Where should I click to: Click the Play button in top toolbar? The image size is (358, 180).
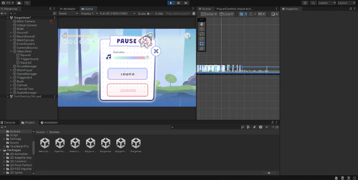171,3
